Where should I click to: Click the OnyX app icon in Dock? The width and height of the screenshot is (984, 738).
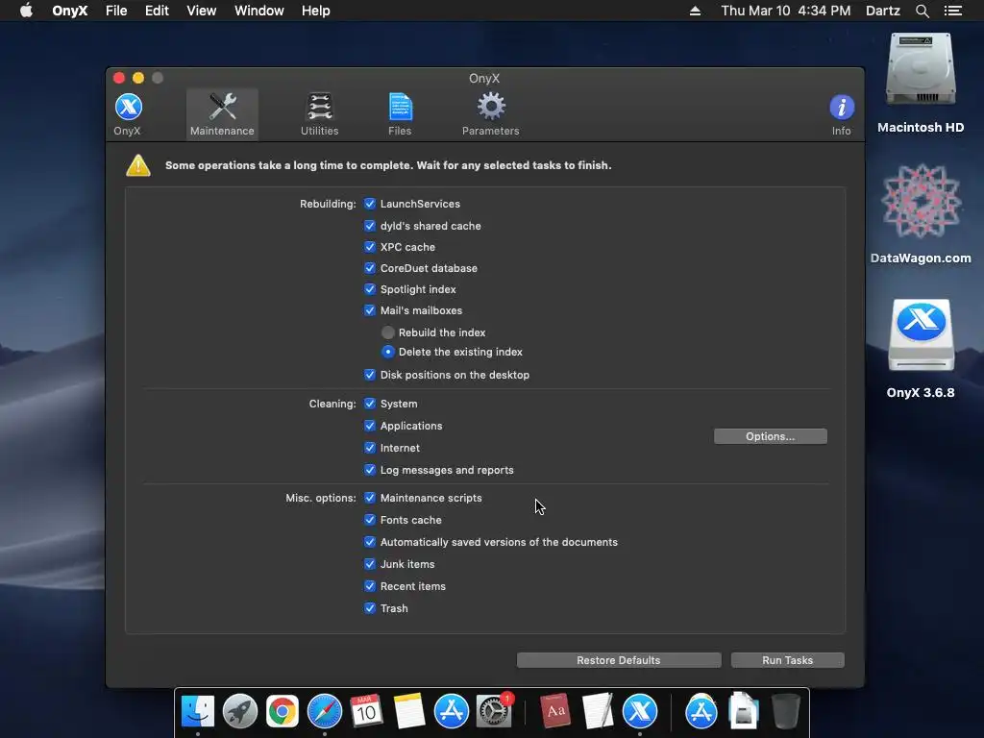(639, 712)
